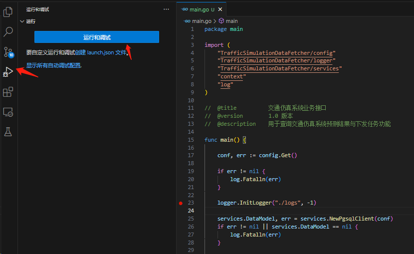The height and width of the screenshot is (254, 414).
Task: Open the Search view icon
Action: click(8, 32)
